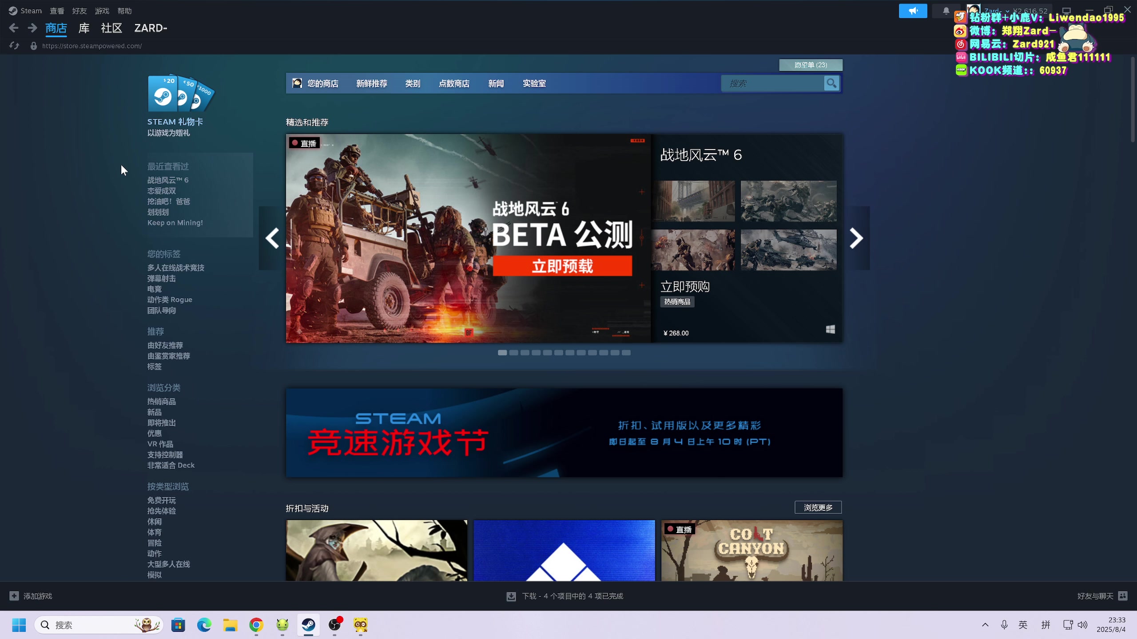Open the green frog app in taskbar
Viewport: 1137px width, 639px height.
[x=282, y=625]
